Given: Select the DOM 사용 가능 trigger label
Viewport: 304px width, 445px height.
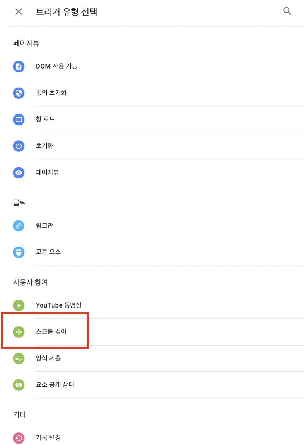Looking at the screenshot, I should tap(57, 66).
